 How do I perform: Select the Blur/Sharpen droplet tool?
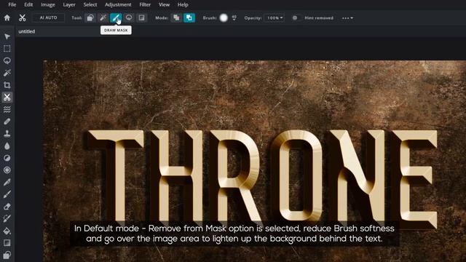point(7,146)
